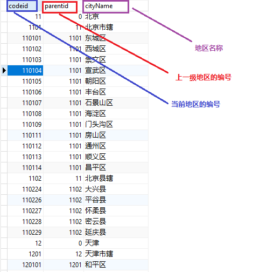
Task: Select codeid cell 110105
Action: 25,81
